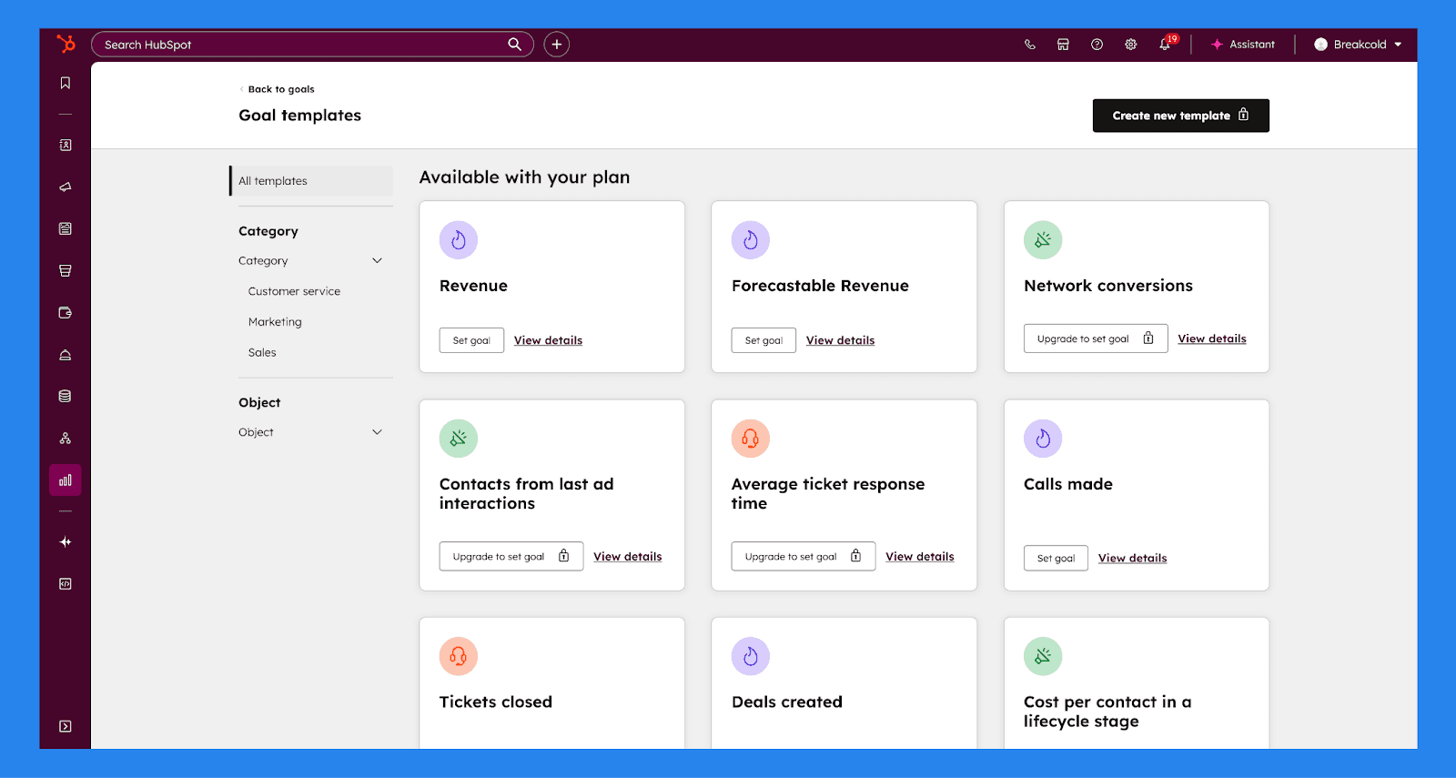
Task: Open the Data management database icon
Action: 66,396
